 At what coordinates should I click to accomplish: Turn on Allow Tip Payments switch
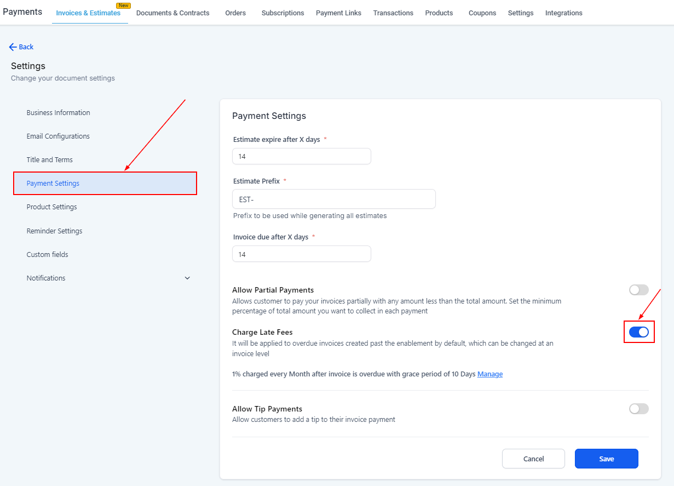coord(638,409)
